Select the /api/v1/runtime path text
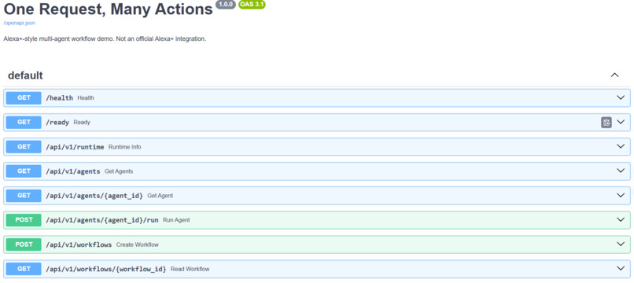Screen dimensions: 634x283 point(75,147)
